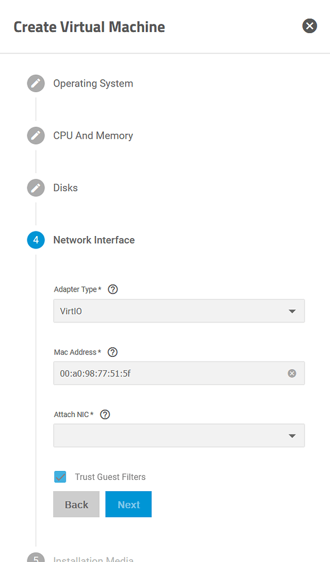330x562 pixels.
Task: Open the Attach NIC help tooltip
Action: pyautogui.click(x=104, y=414)
